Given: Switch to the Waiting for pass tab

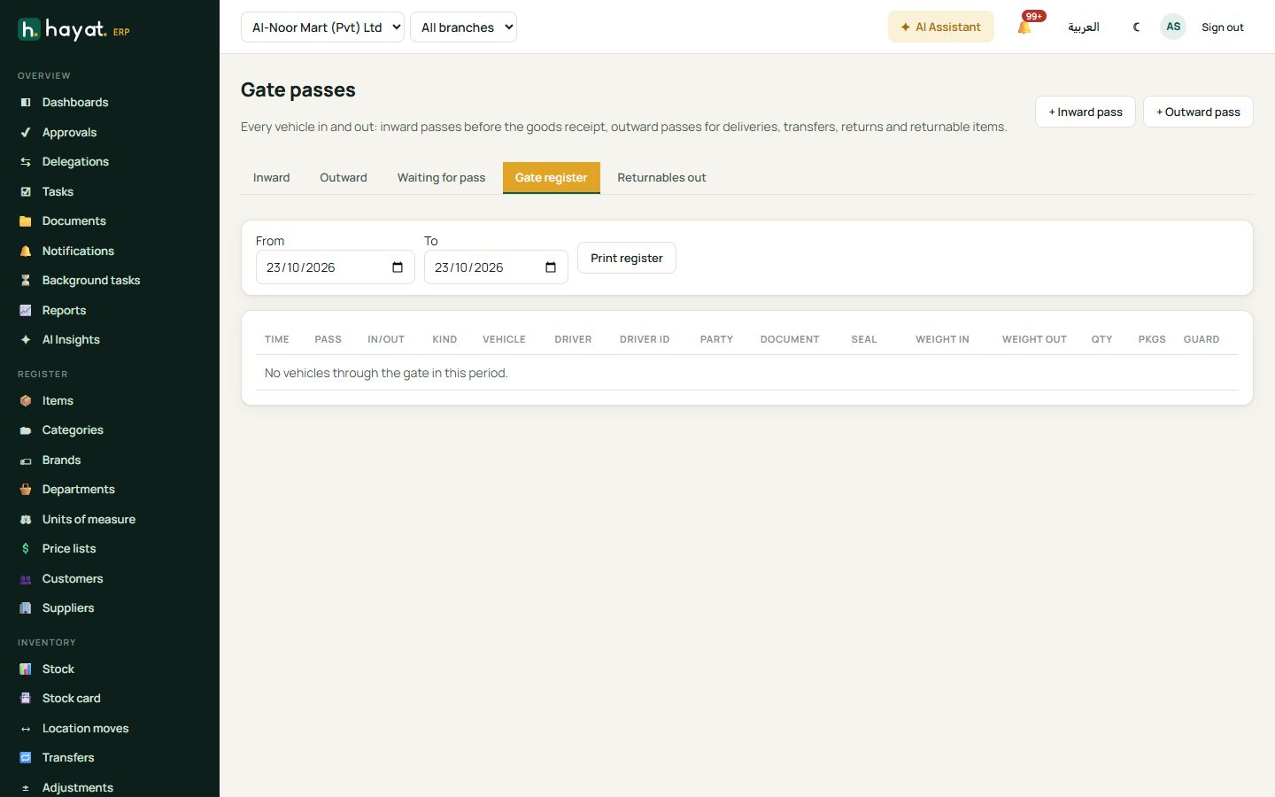Looking at the screenshot, I should pyautogui.click(x=441, y=178).
